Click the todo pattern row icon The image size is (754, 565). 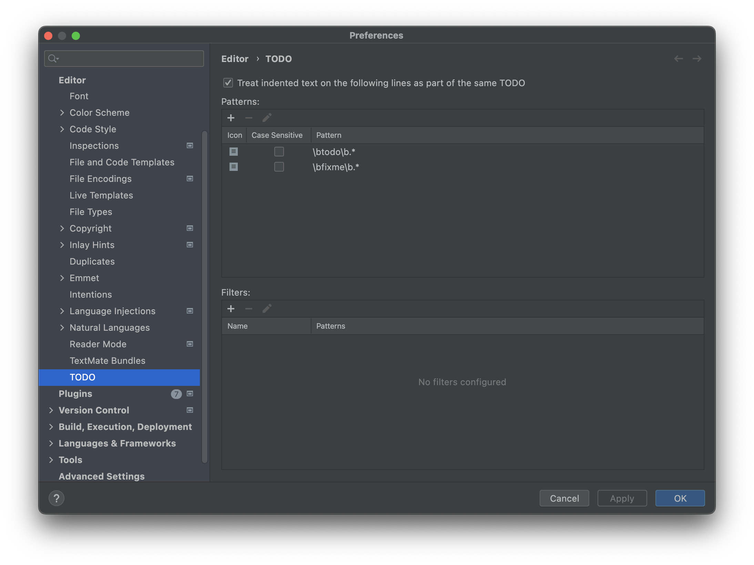click(x=234, y=152)
